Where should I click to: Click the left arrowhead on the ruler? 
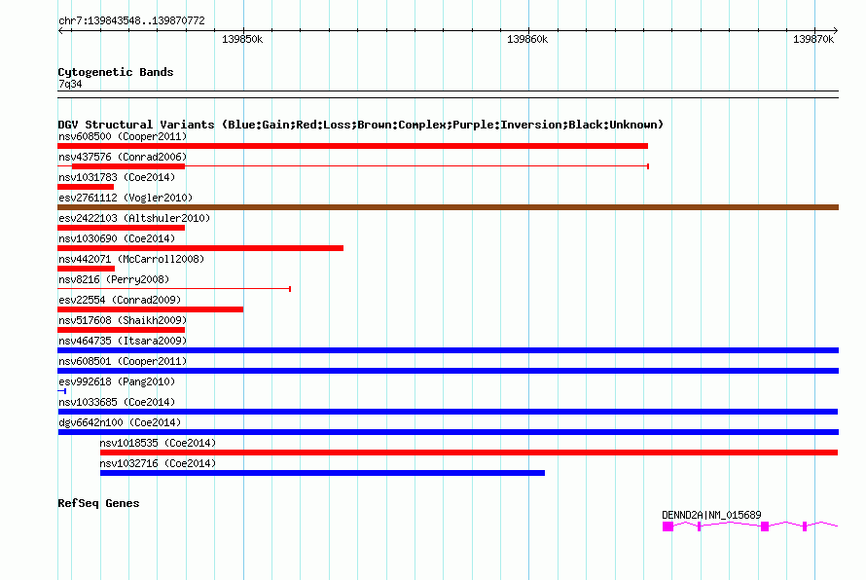[60, 31]
